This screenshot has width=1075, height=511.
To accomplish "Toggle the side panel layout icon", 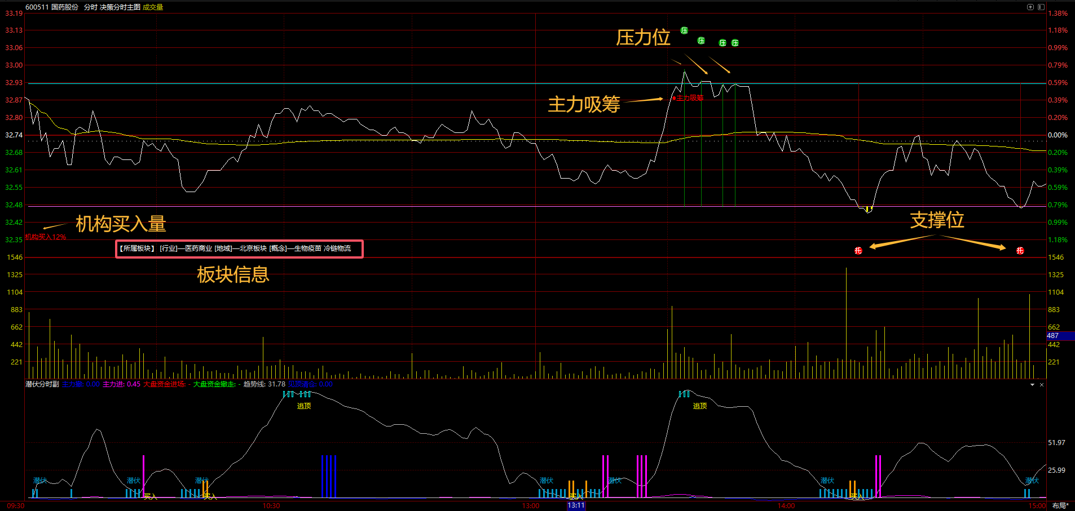I will [1041, 7].
